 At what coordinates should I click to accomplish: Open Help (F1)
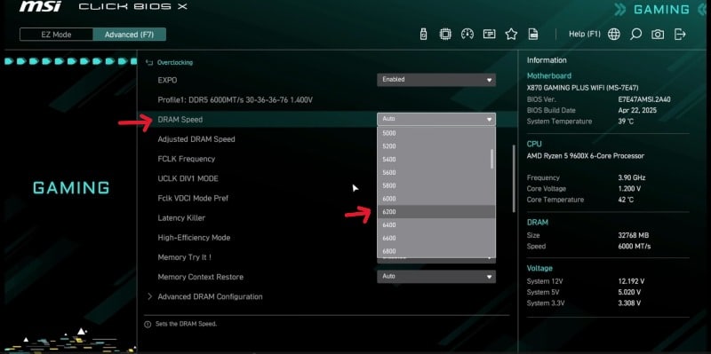coord(585,35)
